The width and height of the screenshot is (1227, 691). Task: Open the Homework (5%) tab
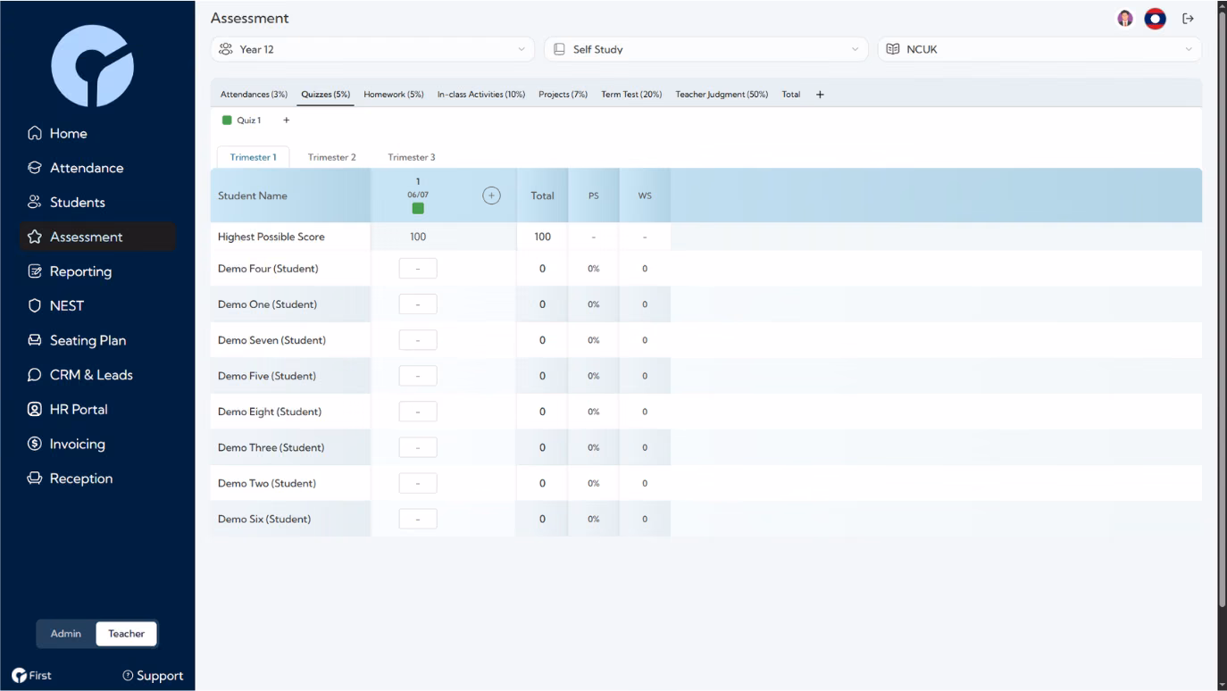pyautogui.click(x=394, y=95)
